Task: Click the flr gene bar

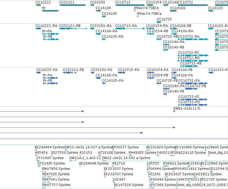Action: click(x=51, y=11)
